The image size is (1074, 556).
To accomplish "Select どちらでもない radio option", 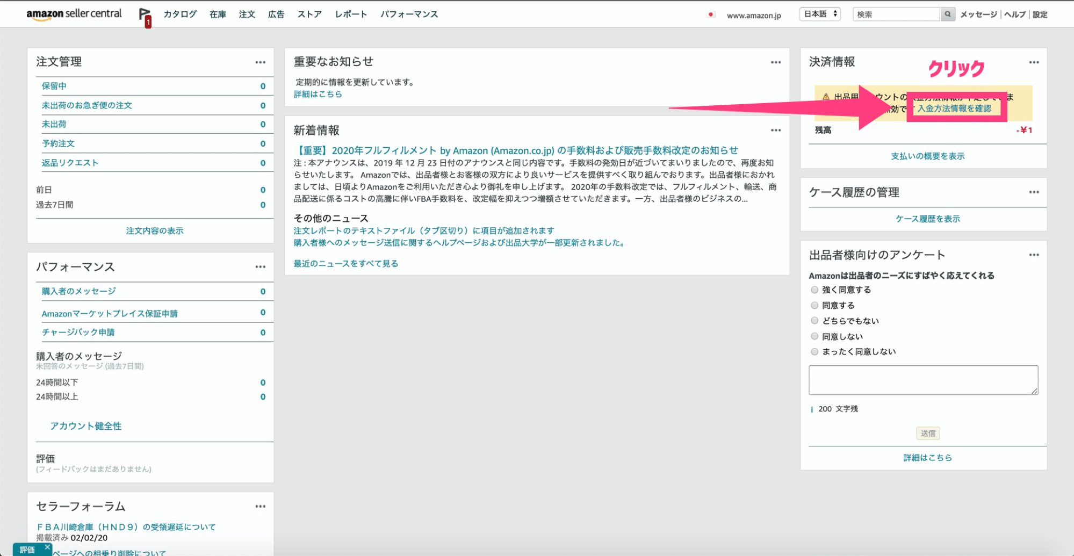I will [814, 321].
